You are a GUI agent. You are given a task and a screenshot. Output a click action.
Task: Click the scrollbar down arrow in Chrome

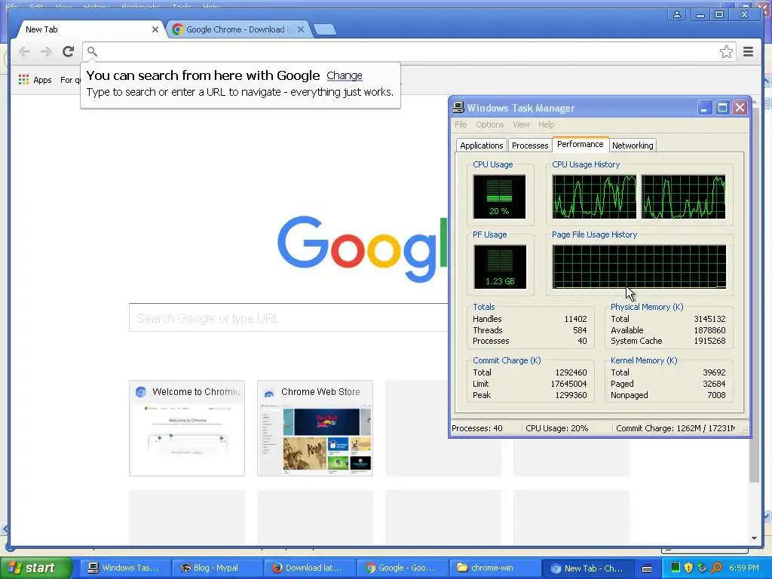(x=754, y=538)
